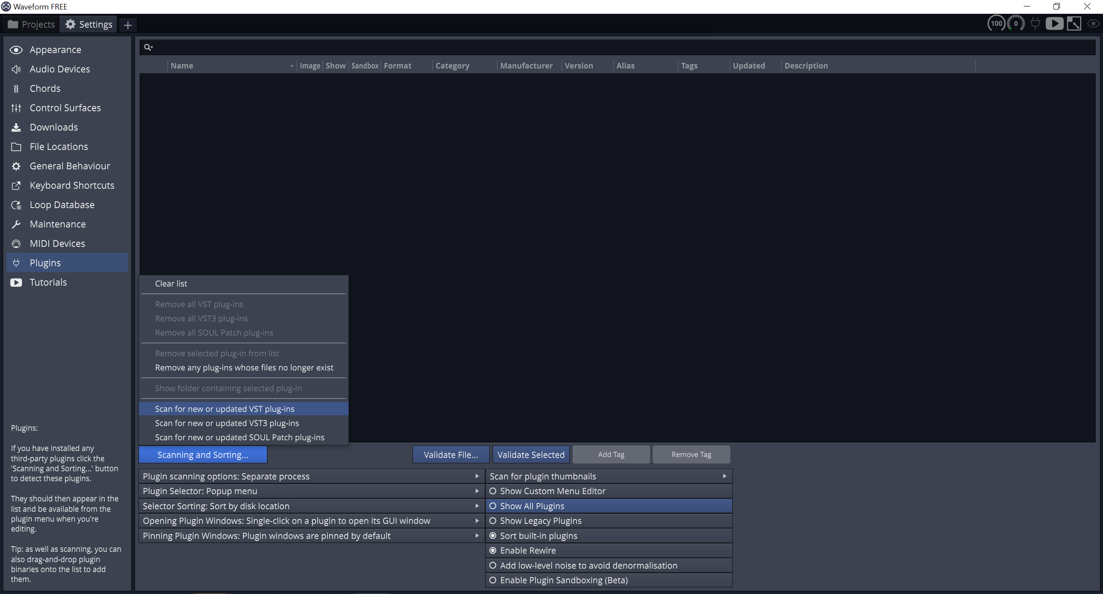Image resolution: width=1103 pixels, height=594 pixels.
Task: Click the MIDI Devices connector icon
Action: (16, 244)
